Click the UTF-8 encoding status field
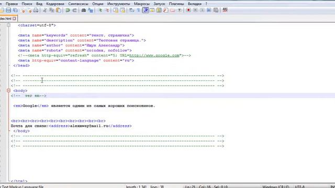This screenshot has width=335, height=188. pos(300,186)
